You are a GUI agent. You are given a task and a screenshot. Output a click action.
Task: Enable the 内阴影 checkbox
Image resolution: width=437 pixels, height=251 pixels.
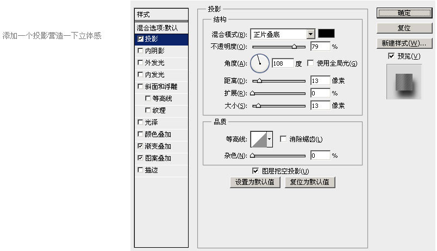pos(140,50)
